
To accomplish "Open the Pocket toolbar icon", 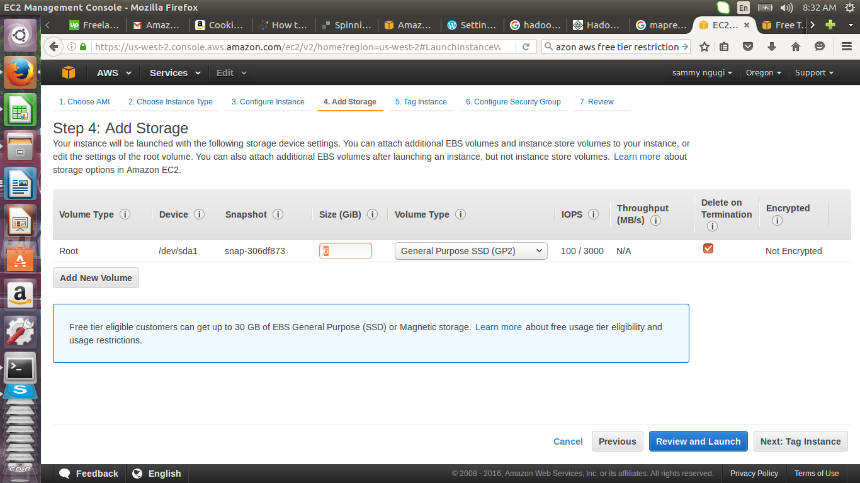I will (748, 47).
